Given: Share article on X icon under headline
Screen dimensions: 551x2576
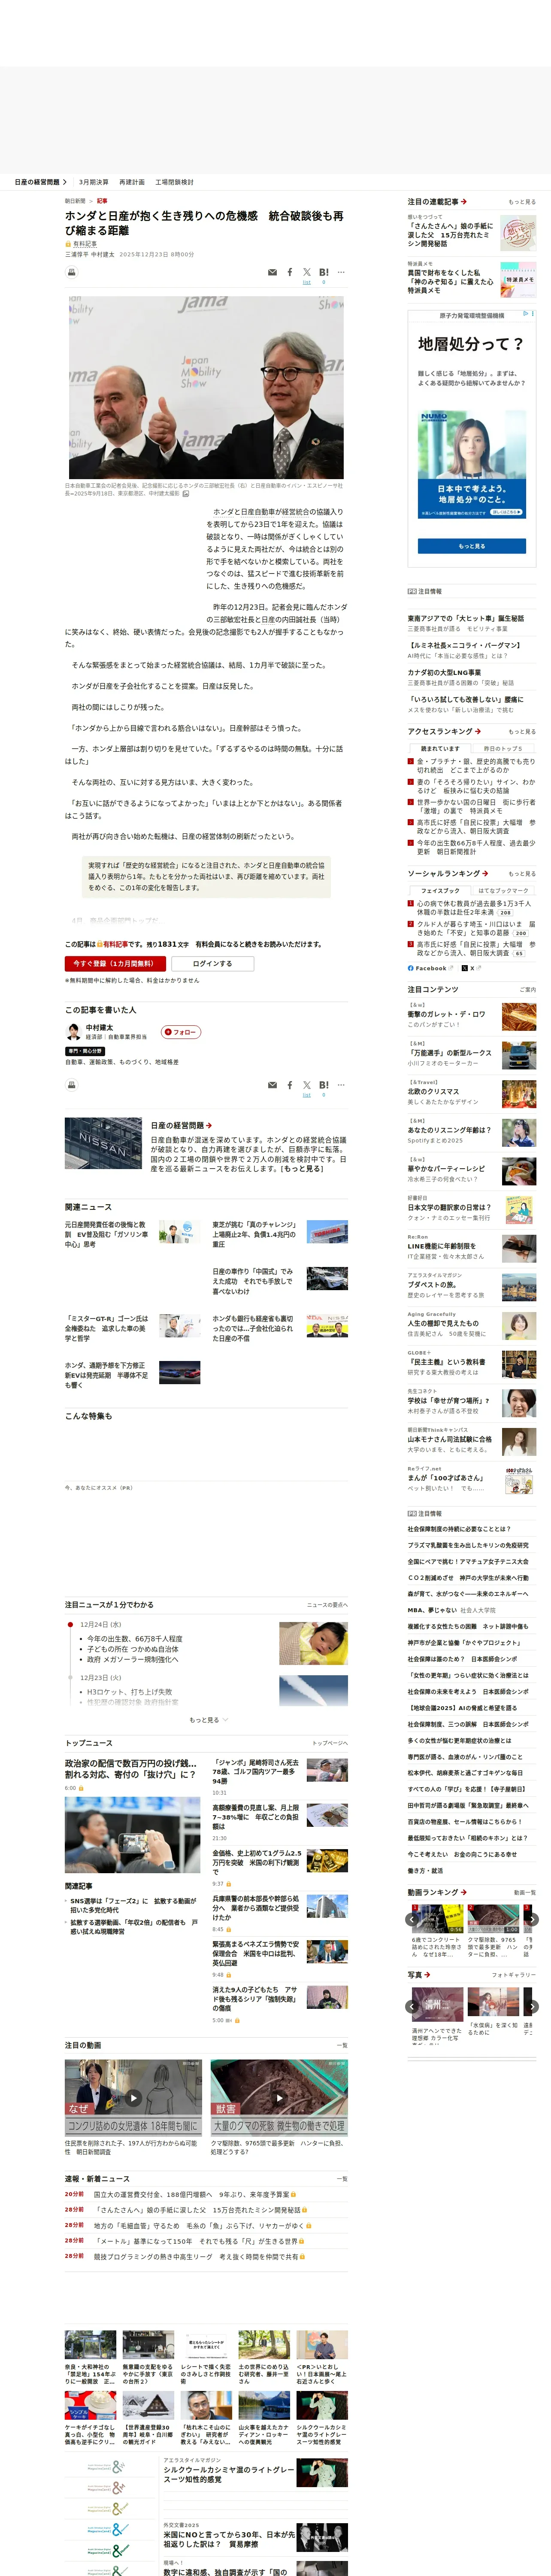Looking at the screenshot, I should [307, 272].
